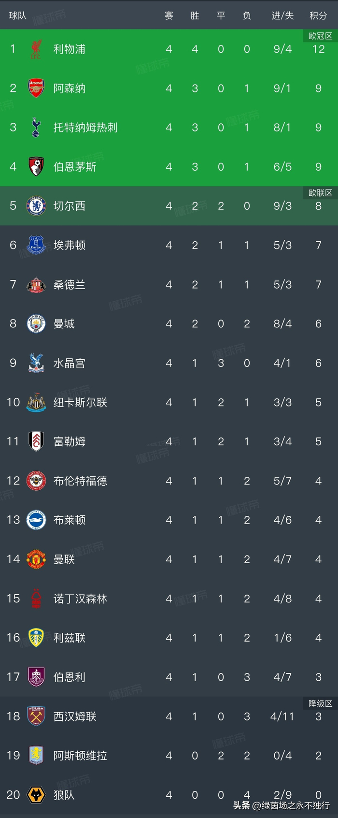Open team name 布伦特福德
This screenshot has width=338, height=818.
pos(80,481)
